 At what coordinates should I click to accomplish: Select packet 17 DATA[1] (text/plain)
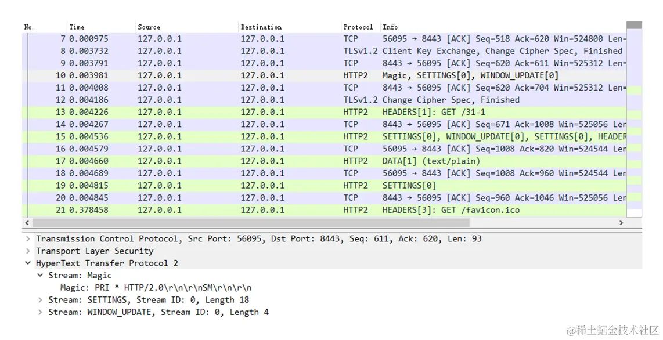[324, 161]
